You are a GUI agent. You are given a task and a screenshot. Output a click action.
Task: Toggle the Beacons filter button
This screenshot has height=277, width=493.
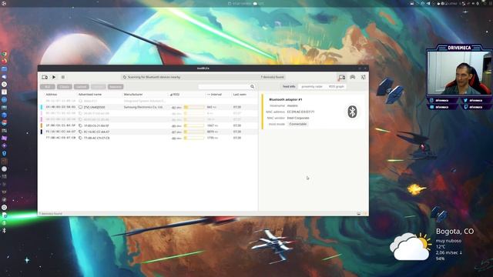coord(116,87)
